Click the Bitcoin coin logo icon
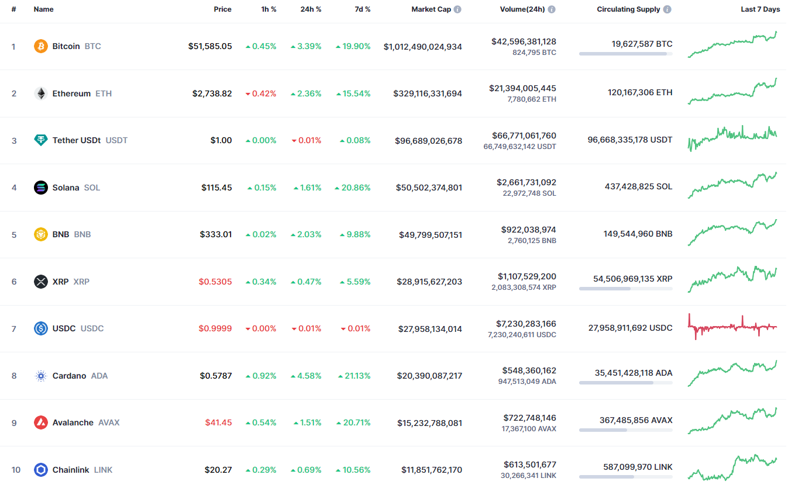This screenshot has width=795, height=485. 41,46
